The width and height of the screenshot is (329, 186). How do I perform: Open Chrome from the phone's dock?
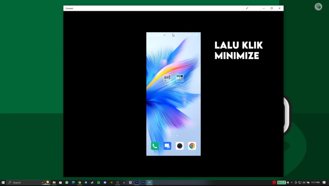192,146
